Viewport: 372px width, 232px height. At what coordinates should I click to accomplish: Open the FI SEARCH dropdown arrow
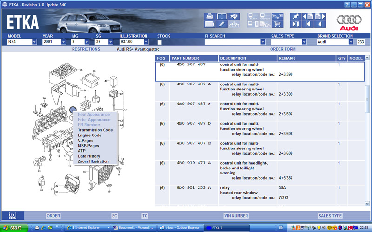(x=263, y=42)
